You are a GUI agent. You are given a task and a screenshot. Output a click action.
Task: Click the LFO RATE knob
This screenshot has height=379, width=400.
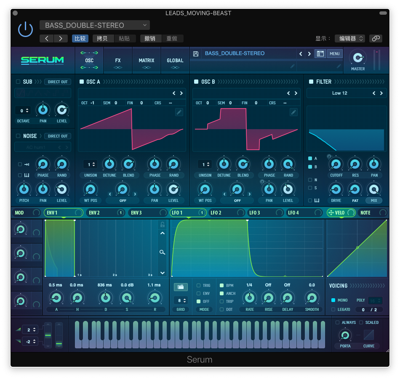pyautogui.click(x=250, y=298)
